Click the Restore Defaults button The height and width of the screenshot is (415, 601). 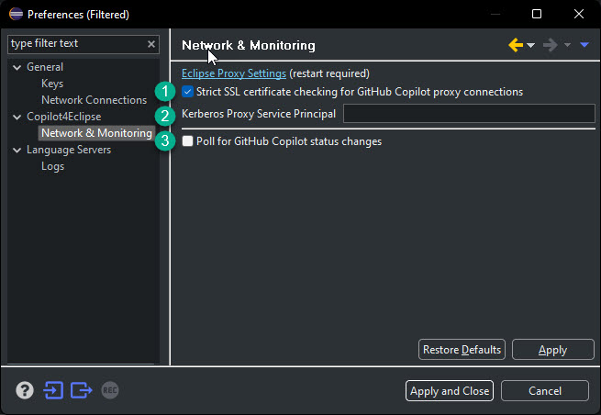click(462, 350)
